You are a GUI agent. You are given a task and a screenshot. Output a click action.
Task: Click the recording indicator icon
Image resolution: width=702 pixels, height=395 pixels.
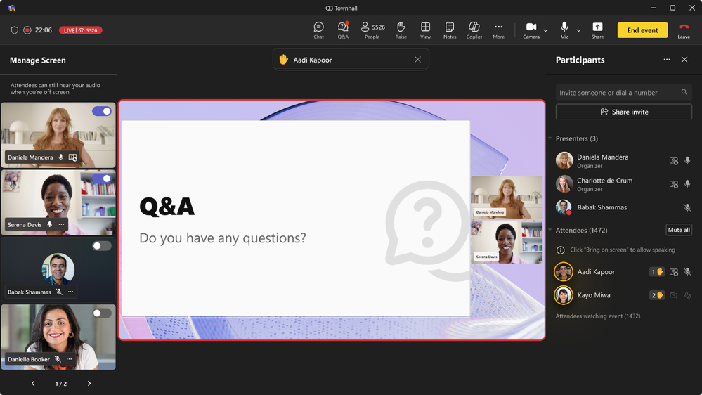[27, 30]
